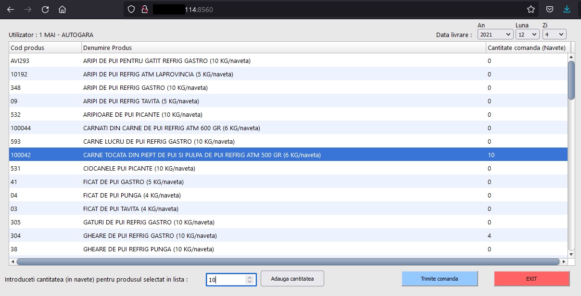Image resolution: width=581 pixels, height=296 pixels.
Task: Click the vertical scrollbar down arrow
Action: coord(571,254)
